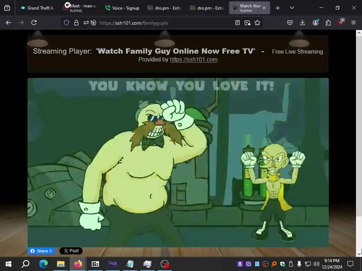Open the uBlock extension with badge
The image size is (362, 271).
(x=341, y=22)
